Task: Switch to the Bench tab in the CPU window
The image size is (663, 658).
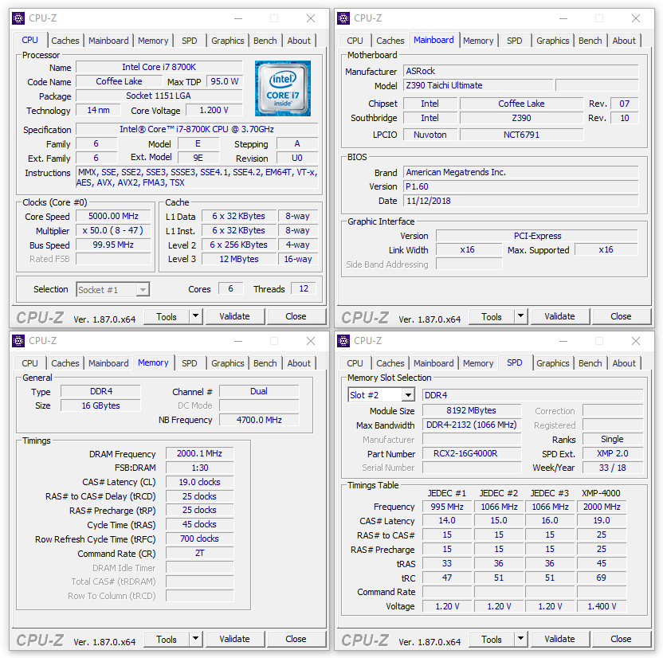Action: click(x=265, y=41)
